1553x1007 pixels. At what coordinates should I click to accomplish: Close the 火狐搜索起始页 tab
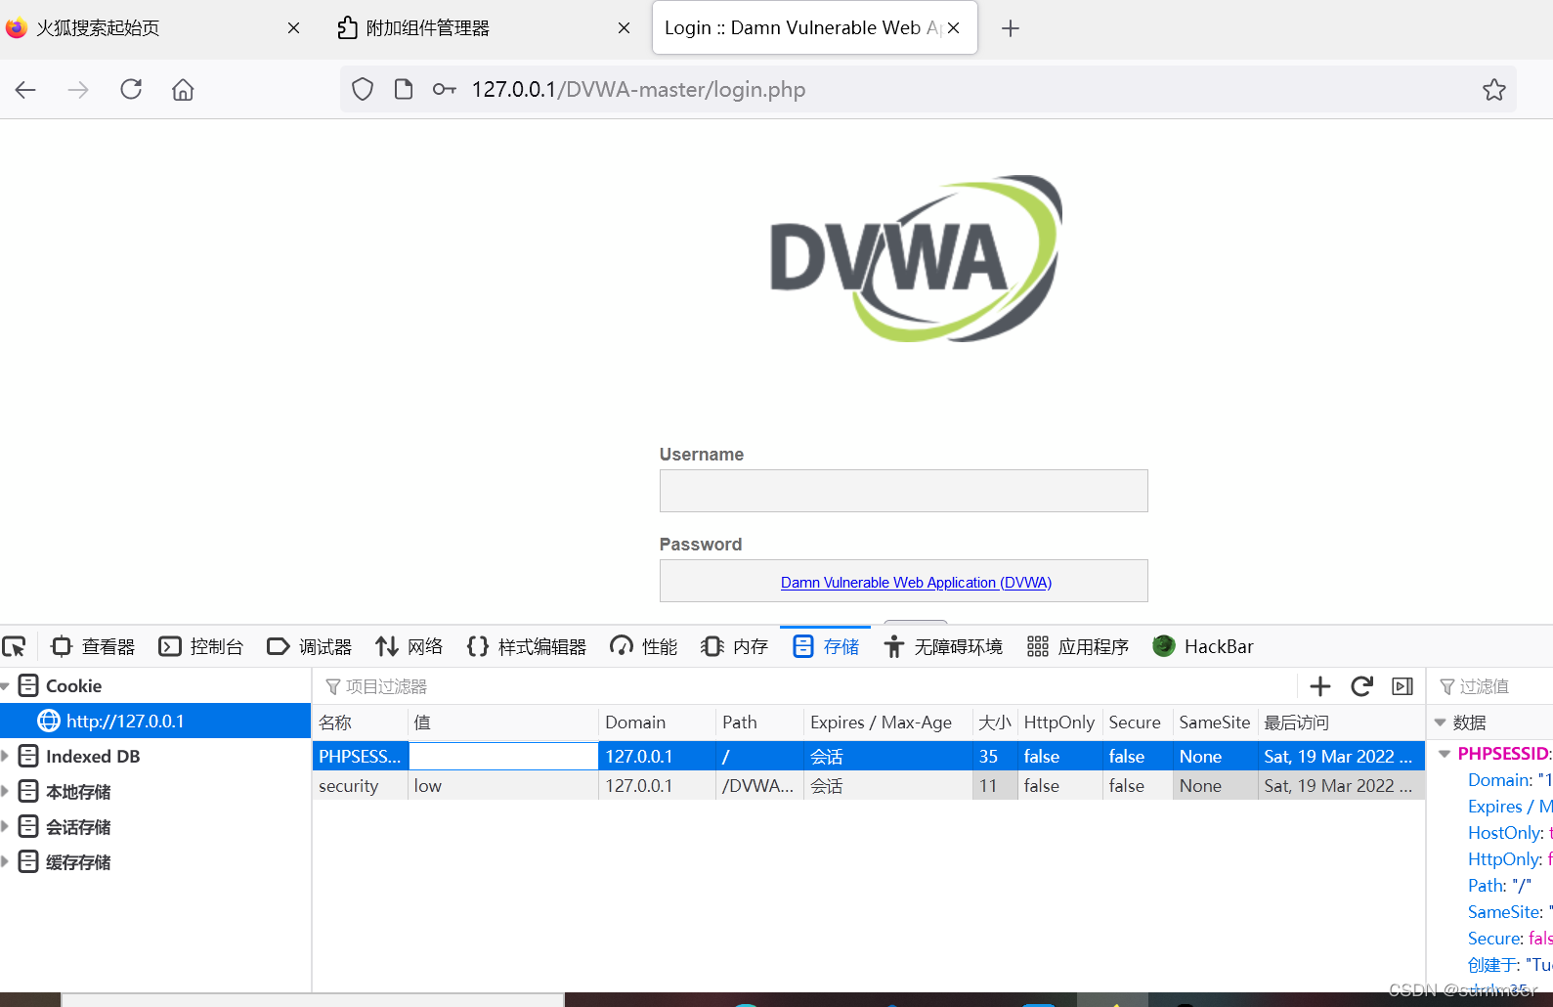click(293, 28)
